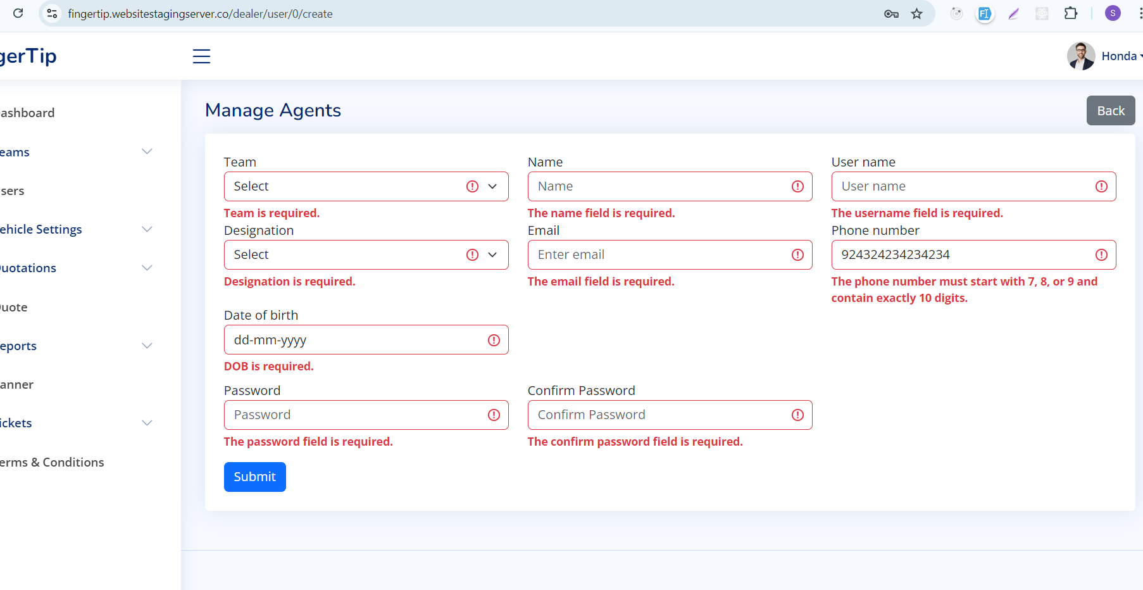Open the browser extensions puzzle icon
The height and width of the screenshot is (590, 1143).
(x=1070, y=13)
